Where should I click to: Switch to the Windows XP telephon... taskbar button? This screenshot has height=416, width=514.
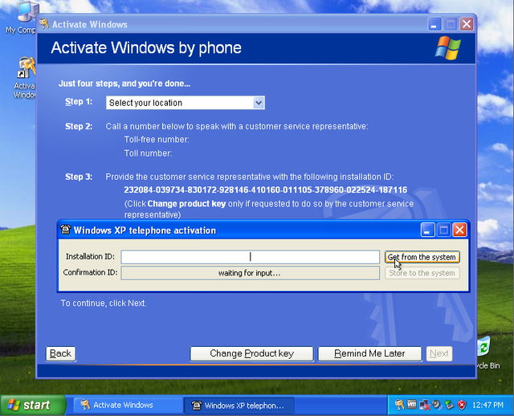click(x=239, y=406)
